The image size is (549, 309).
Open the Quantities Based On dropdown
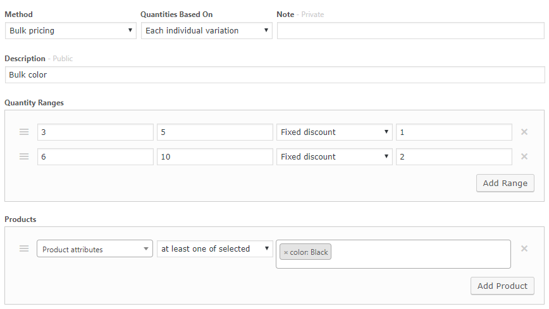point(207,31)
